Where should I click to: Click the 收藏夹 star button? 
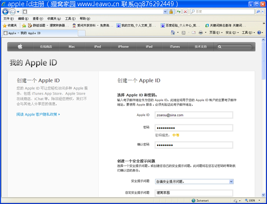pyautogui.click(x=10, y=25)
